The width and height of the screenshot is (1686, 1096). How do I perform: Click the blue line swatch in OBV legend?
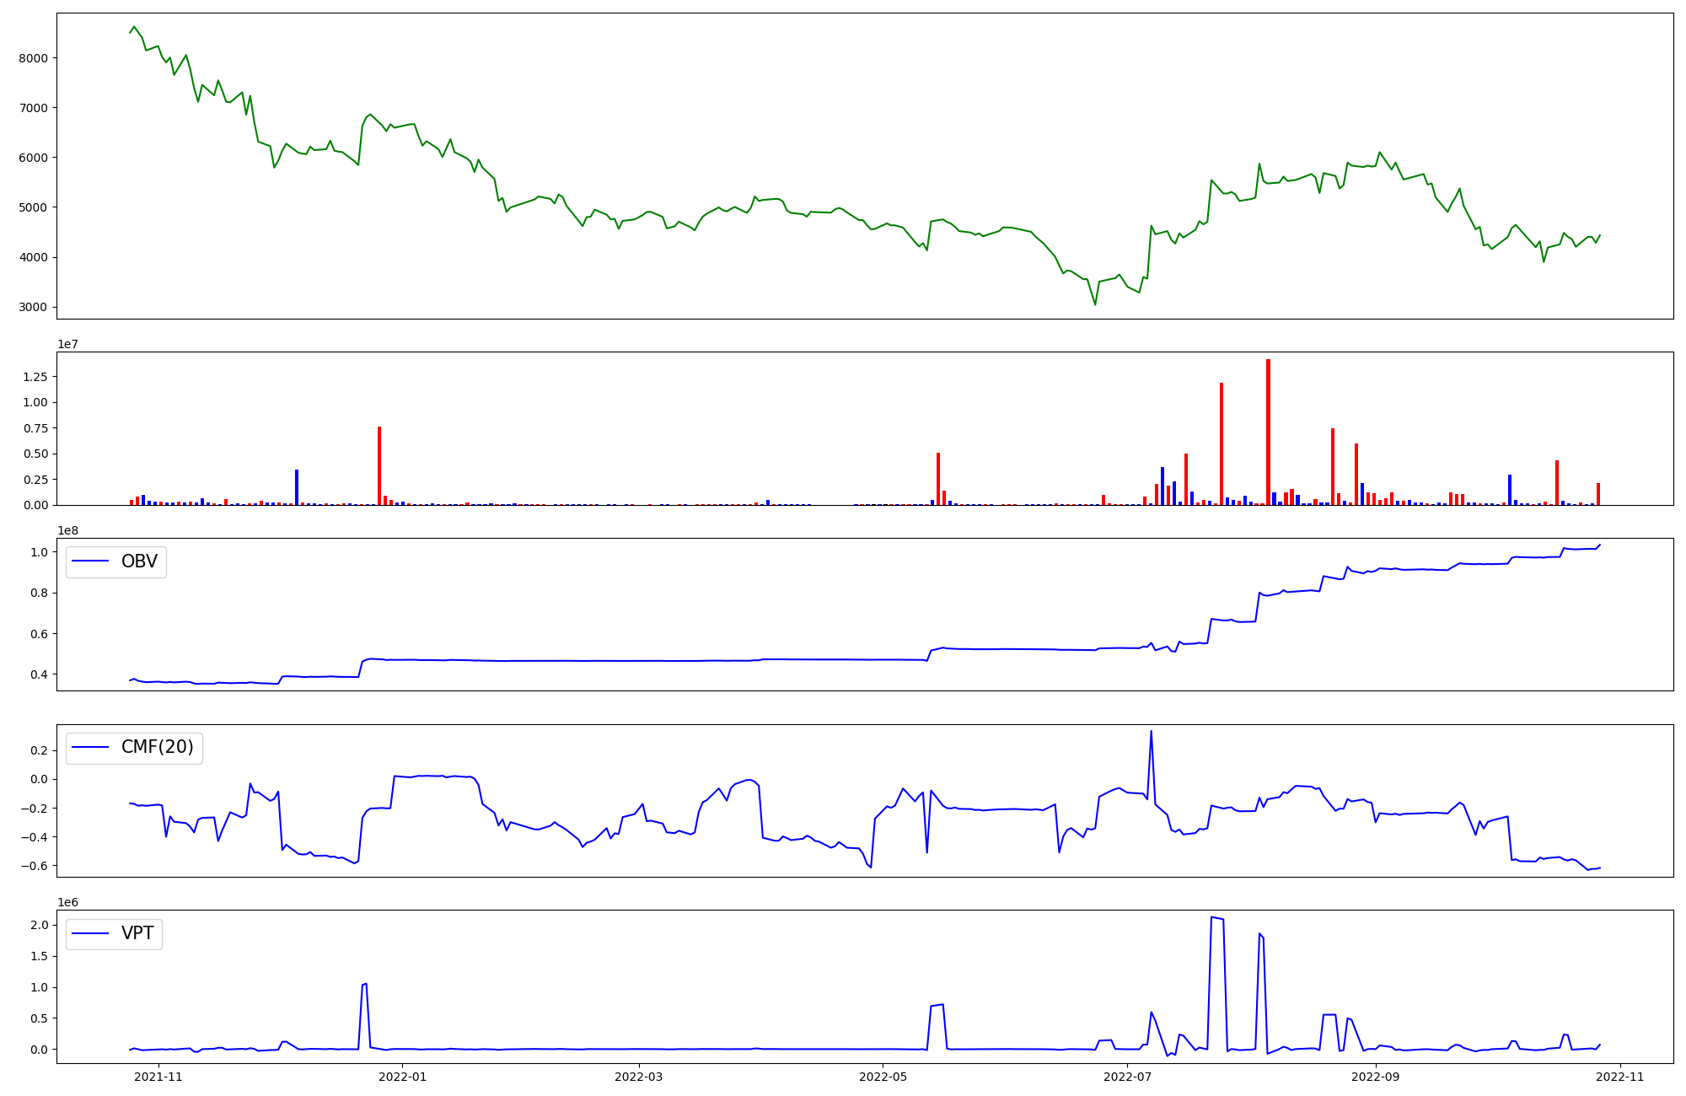[x=91, y=561]
